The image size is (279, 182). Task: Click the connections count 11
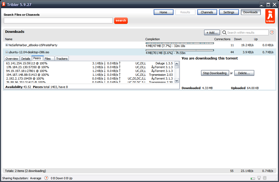232,45
